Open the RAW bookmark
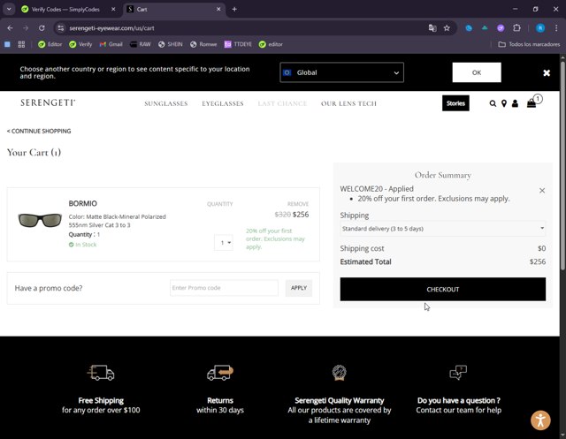This screenshot has height=439, width=566. tap(141, 44)
